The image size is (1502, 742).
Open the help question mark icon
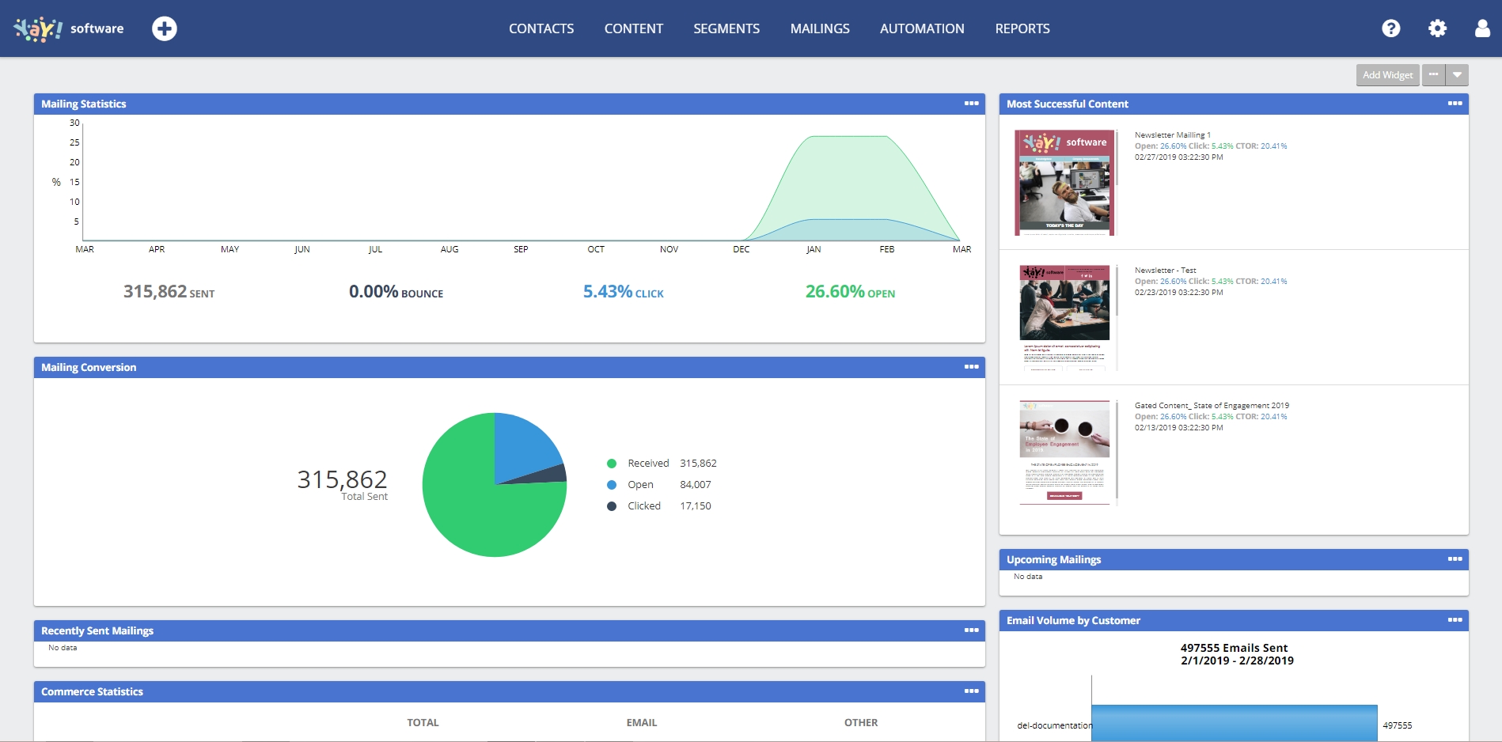[x=1391, y=28]
